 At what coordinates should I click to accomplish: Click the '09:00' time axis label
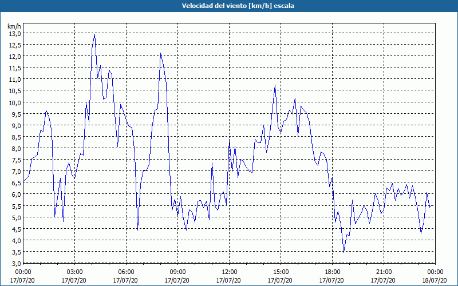[178, 272]
